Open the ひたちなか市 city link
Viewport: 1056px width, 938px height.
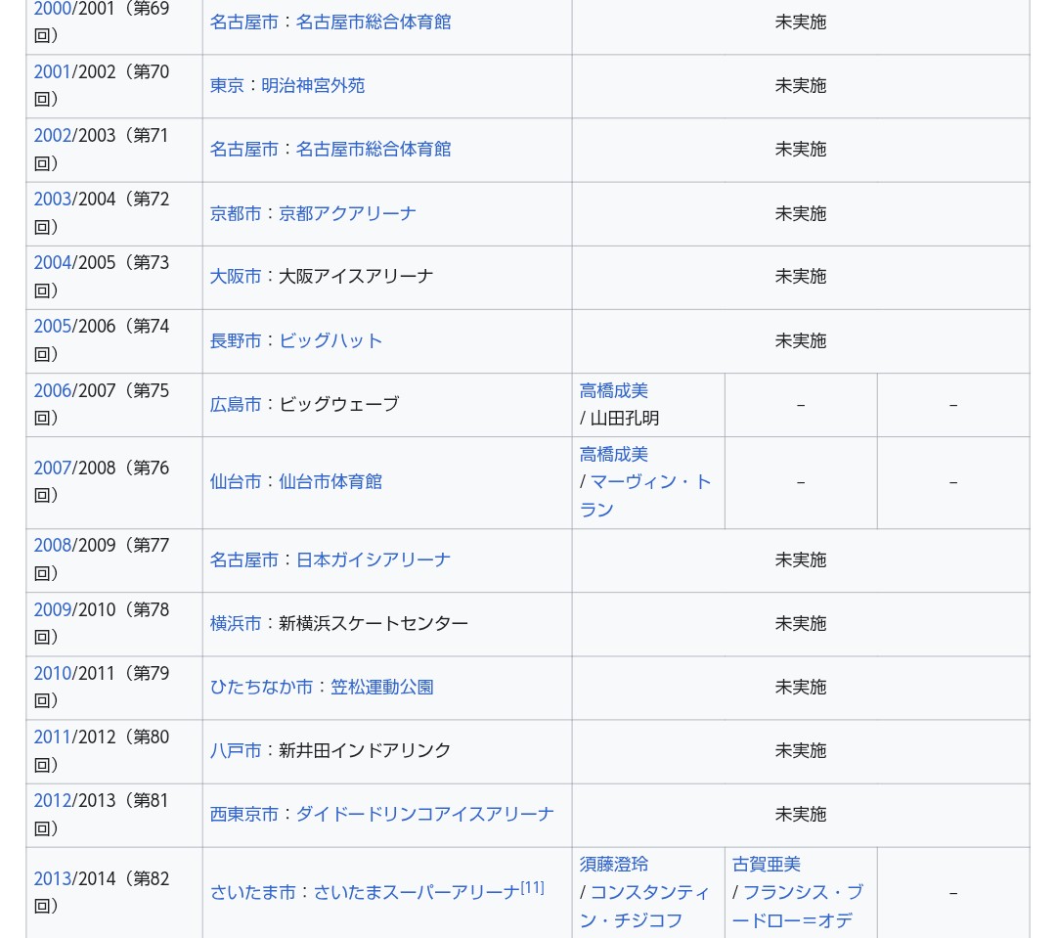coord(261,688)
